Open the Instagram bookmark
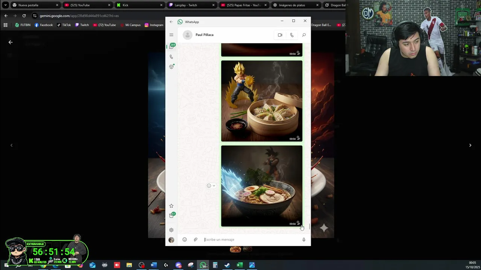This screenshot has width=481, height=270. pos(154,25)
